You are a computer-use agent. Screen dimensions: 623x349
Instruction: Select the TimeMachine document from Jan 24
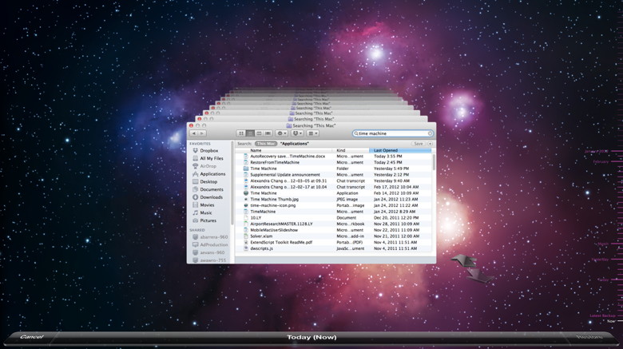(x=333, y=212)
